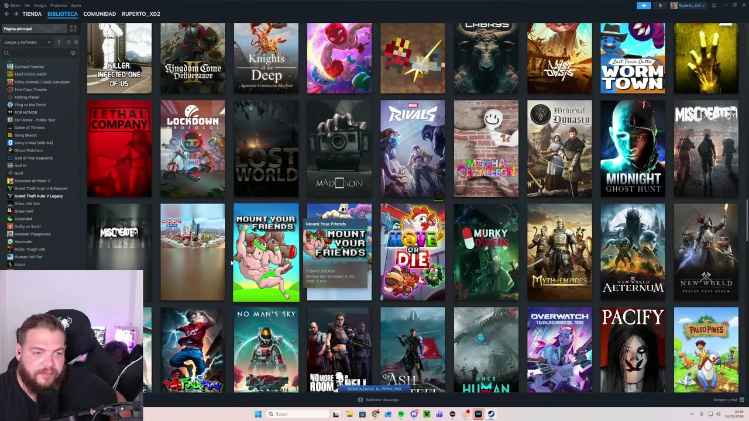The width and height of the screenshot is (749, 421).
Task: Select Grand Theft Auto V Legacy entry
Action: (39, 196)
